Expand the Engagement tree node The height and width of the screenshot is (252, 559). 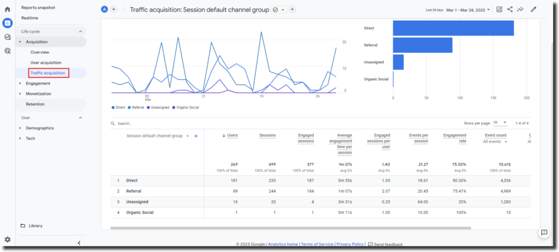[20, 83]
